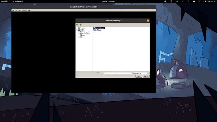Open the File menu in xenia window
Screen dimensions: 217x122
pos(13,11)
